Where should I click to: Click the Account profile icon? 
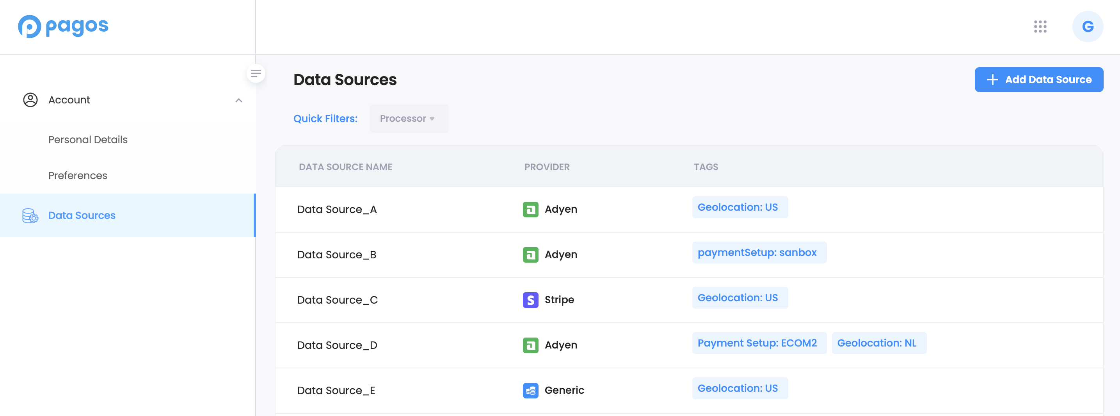coord(30,100)
